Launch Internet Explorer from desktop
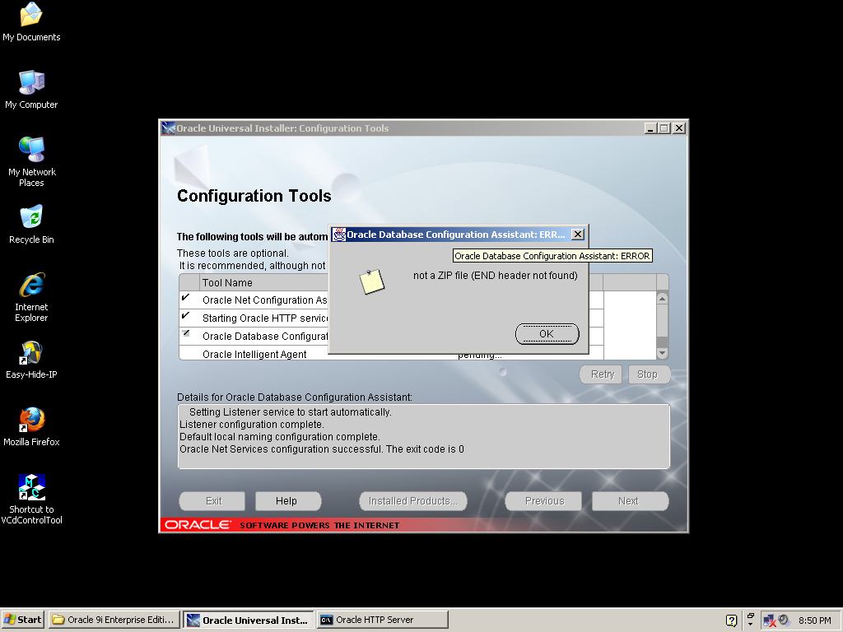 pyautogui.click(x=31, y=286)
